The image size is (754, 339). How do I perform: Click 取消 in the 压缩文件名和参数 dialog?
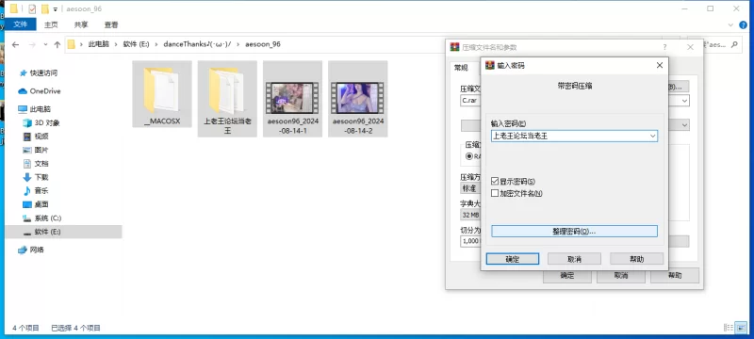621,276
